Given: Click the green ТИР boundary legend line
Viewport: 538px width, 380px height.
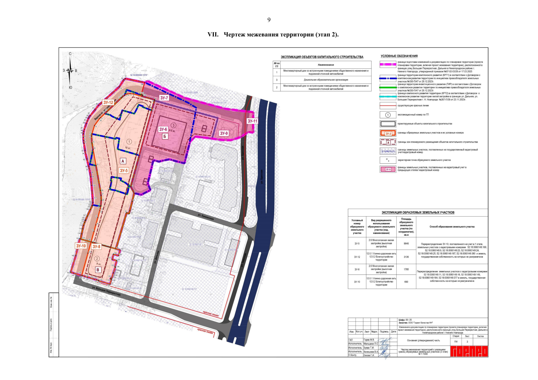Looking at the screenshot, I should point(388,87).
